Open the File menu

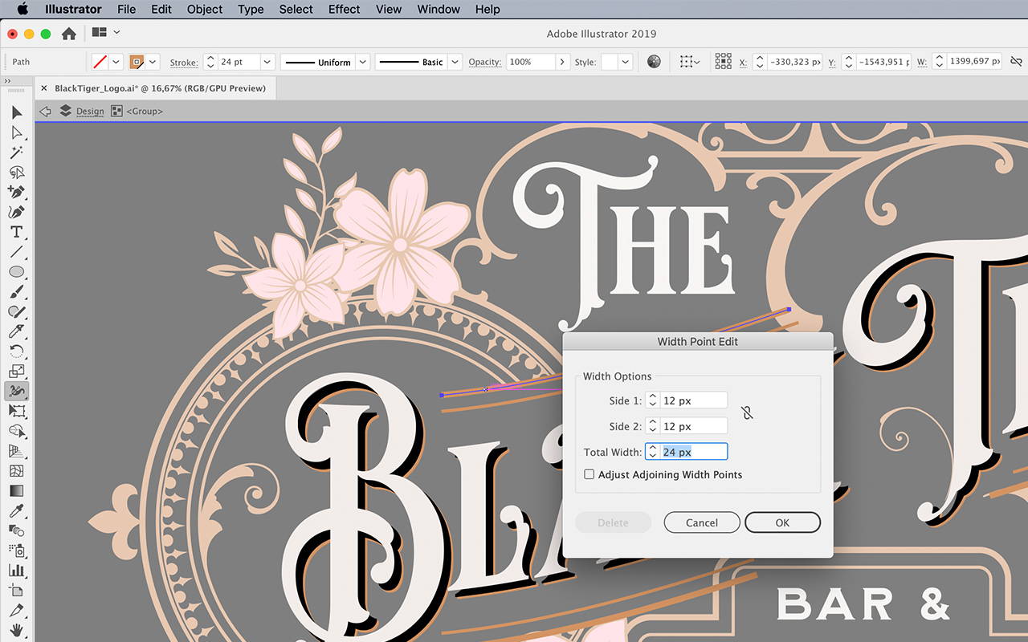pos(127,10)
